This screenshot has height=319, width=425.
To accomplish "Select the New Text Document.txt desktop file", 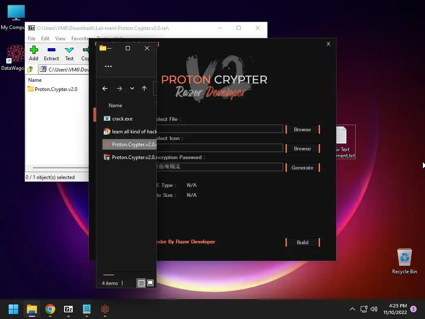I will (x=345, y=142).
